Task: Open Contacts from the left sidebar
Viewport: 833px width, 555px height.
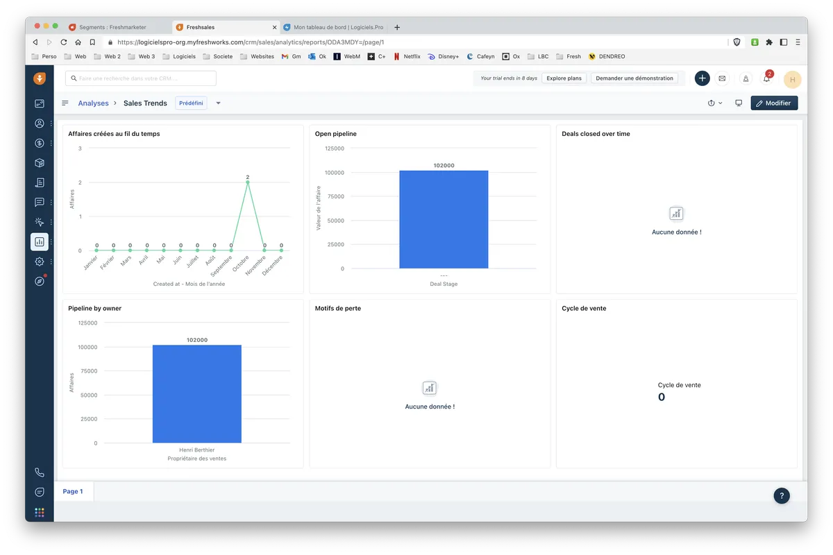Action: click(x=40, y=123)
